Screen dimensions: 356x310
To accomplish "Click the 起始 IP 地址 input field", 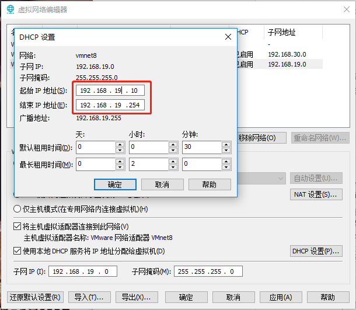I will click(110, 90).
